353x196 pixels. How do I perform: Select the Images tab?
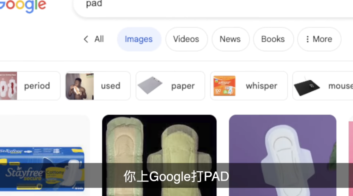(139, 39)
